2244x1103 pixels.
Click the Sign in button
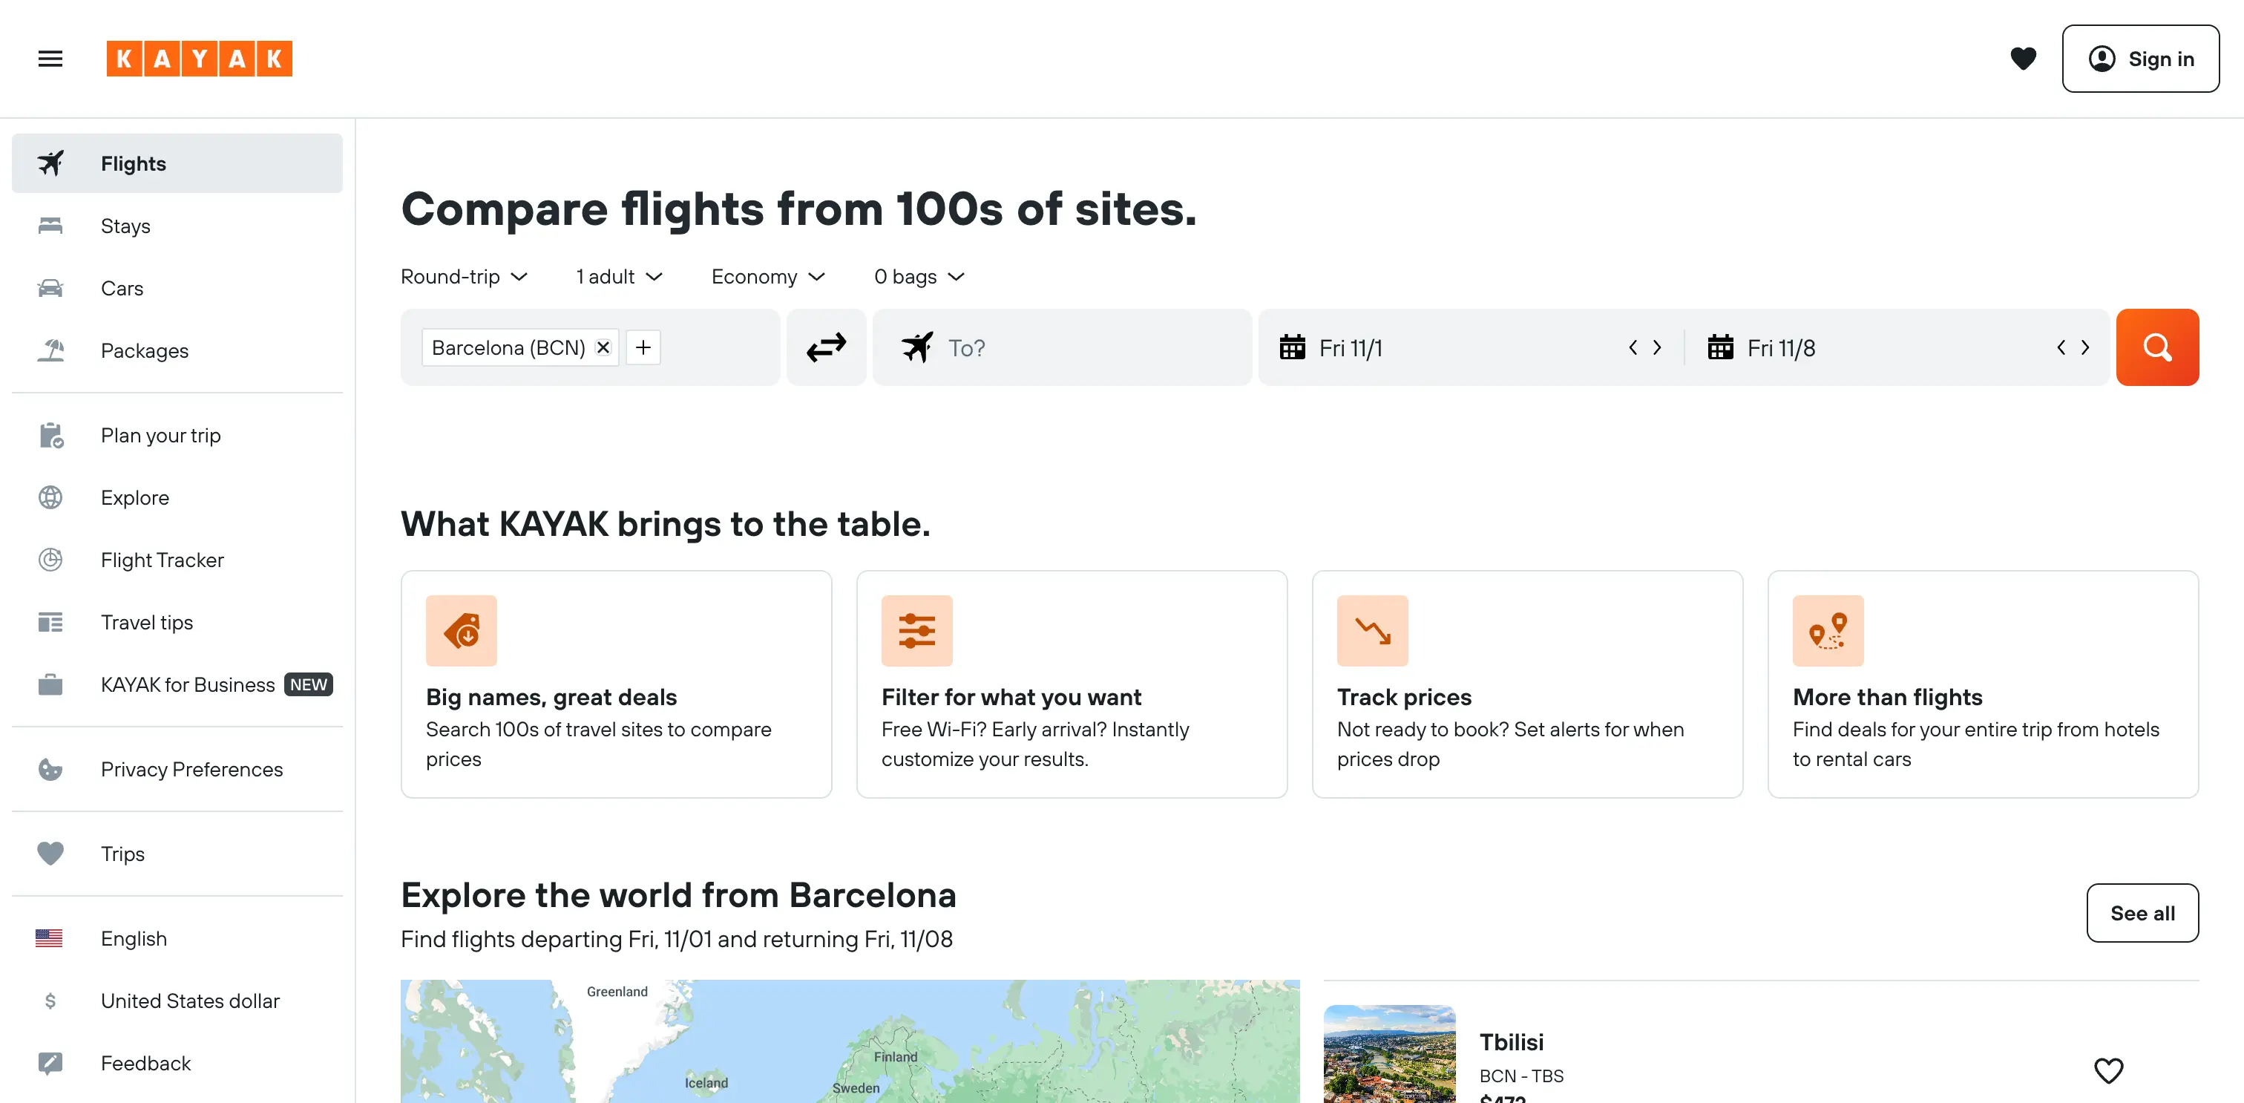2139,59
